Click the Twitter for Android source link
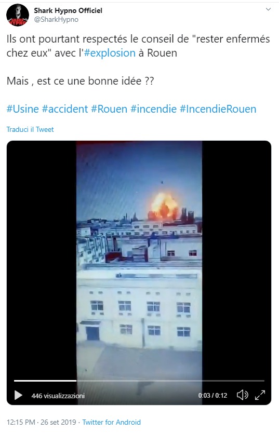279x433 pixels. pyautogui.click(x=112, y=422)
